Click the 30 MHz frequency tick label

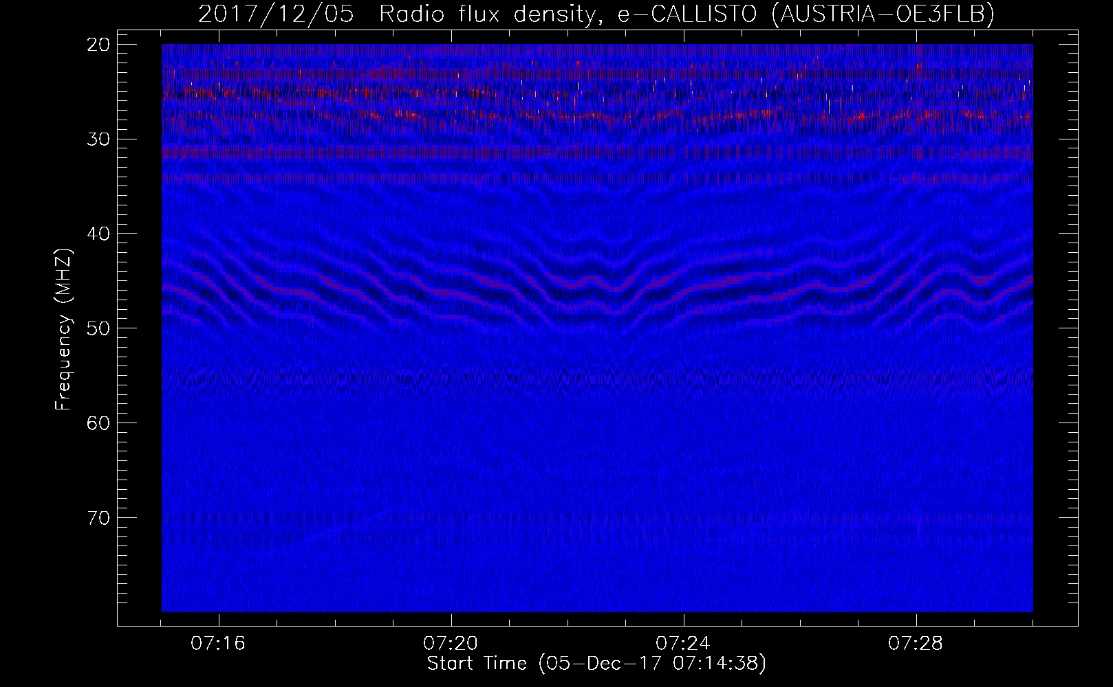pos(99,139)
